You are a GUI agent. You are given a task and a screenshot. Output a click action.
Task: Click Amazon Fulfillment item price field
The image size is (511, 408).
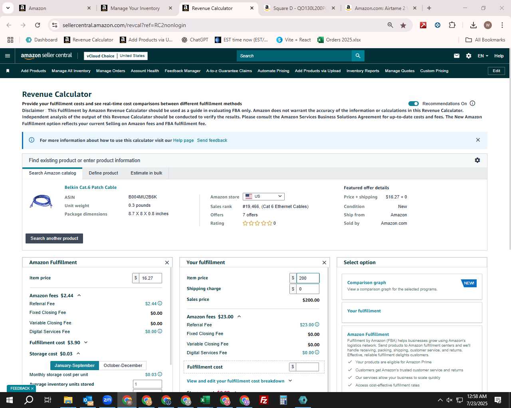[151, 278]
